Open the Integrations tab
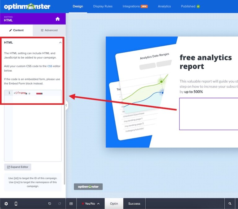This screenshot has width=238, height=209. click(x=131, y=6)
